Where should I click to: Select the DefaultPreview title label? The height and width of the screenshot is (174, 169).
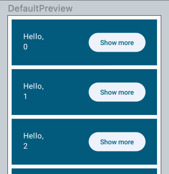tap(40, 9)
